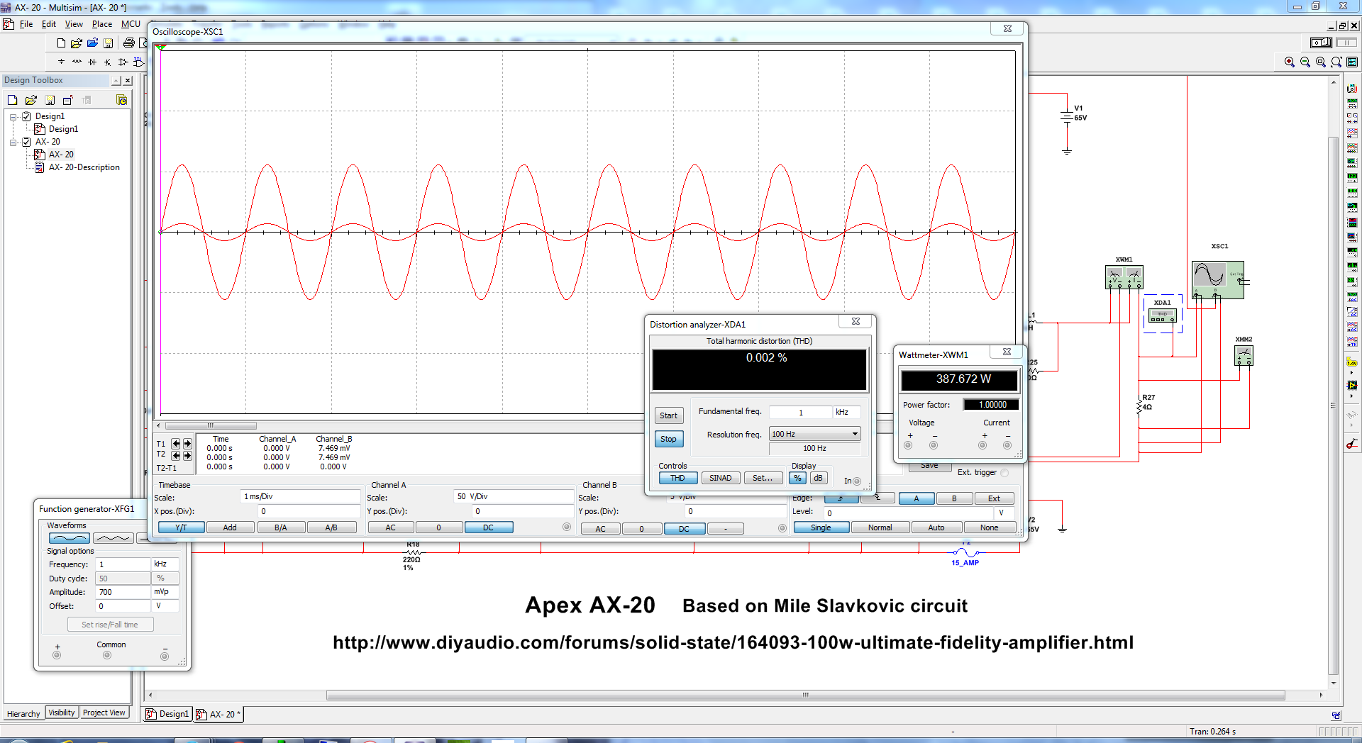Click Stop button in distortion analyzer
The image size is (1362, 743).
click(668, 439)
